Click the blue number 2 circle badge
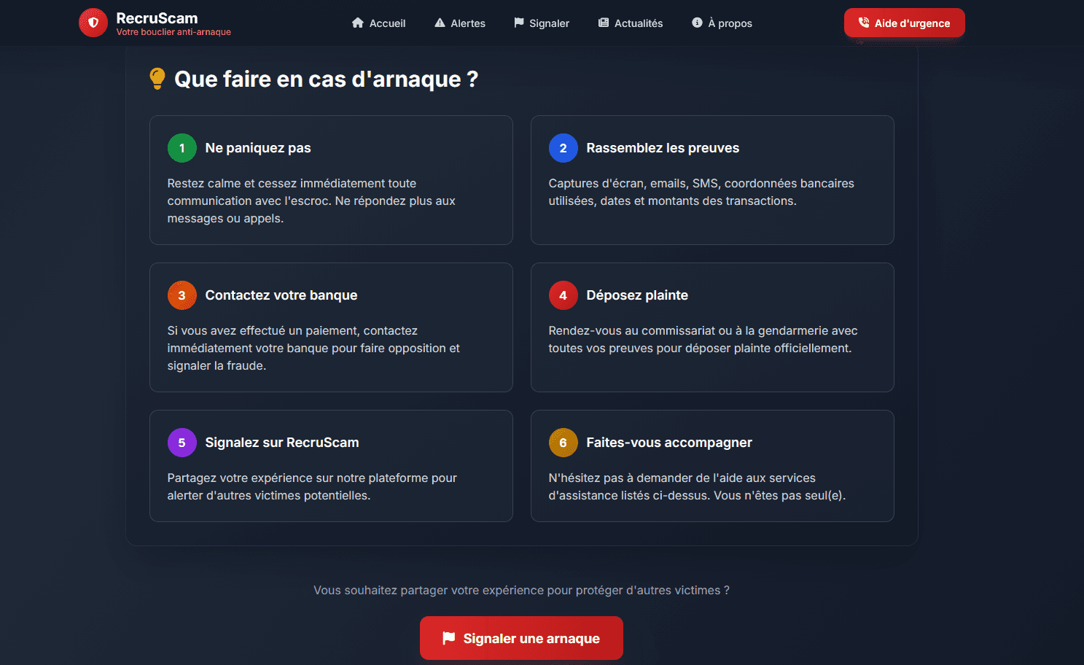Image resolution: width=1084 pixels, height=665 pixels. coord(563,148)
